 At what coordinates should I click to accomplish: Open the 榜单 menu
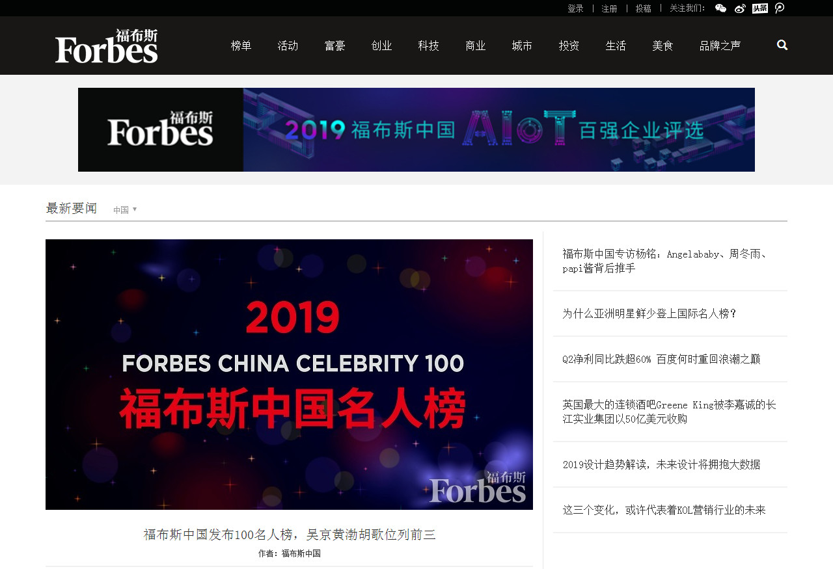pyautogui.click(x=241, y=46)
